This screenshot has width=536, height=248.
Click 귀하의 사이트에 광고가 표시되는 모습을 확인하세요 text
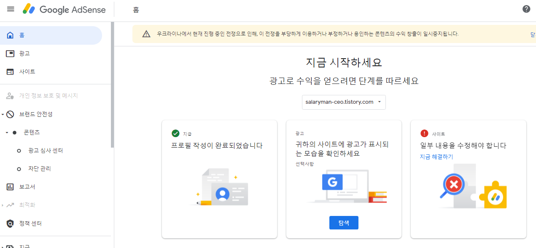tap(342, 149)
